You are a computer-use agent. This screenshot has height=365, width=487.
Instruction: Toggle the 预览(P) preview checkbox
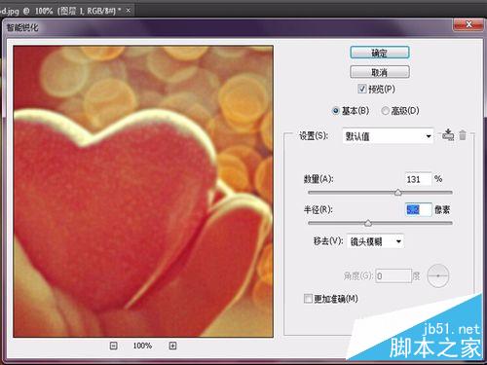[362, 89]
